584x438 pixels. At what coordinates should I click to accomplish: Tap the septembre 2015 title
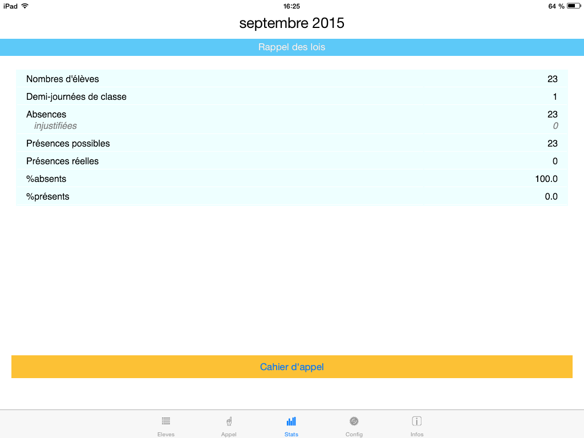coord(292,23)
